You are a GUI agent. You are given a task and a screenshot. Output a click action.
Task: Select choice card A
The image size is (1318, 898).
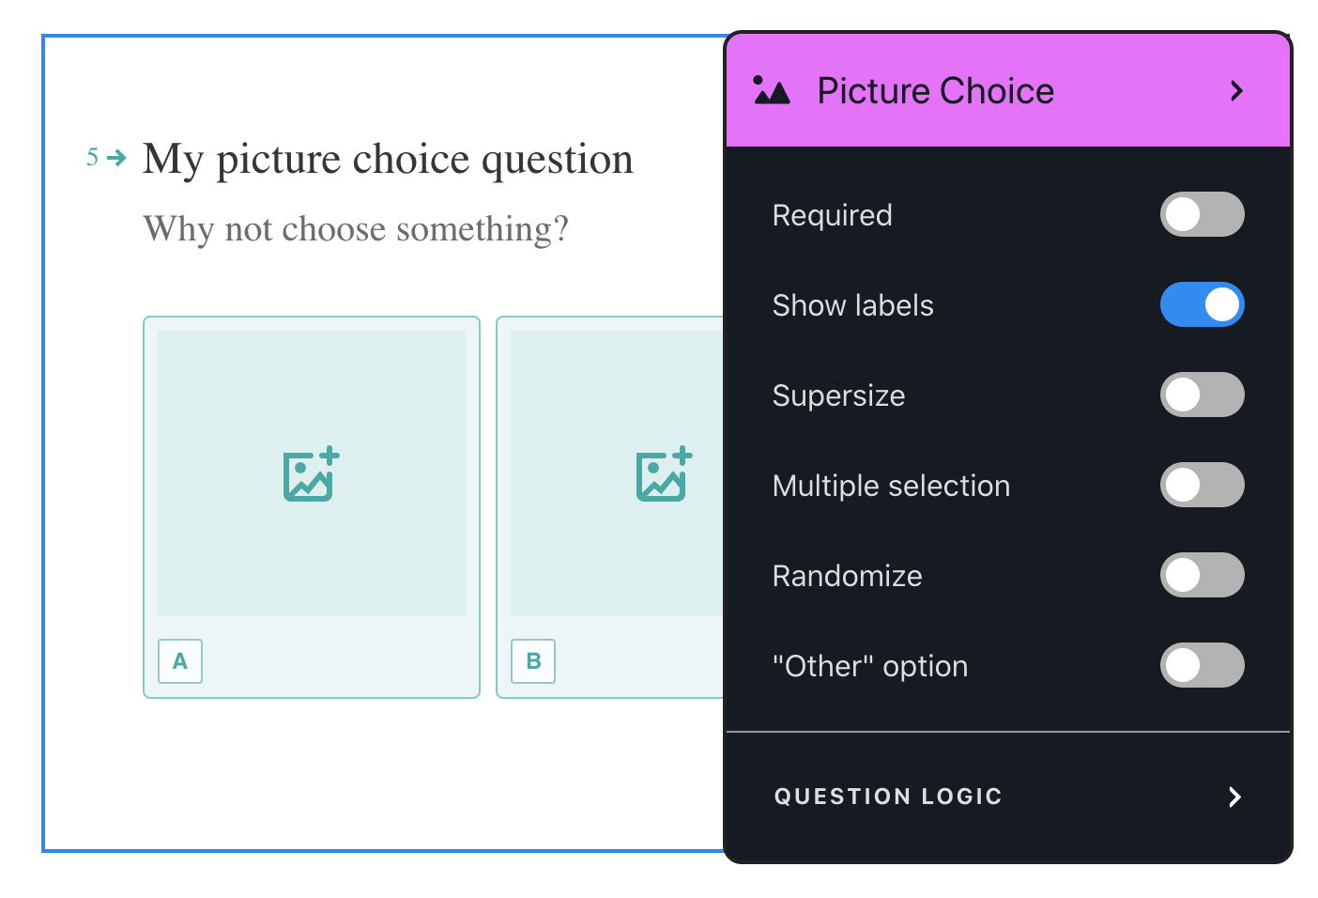coord(312,507)
